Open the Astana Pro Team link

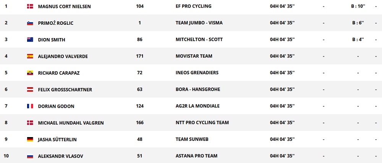(196, 156)
